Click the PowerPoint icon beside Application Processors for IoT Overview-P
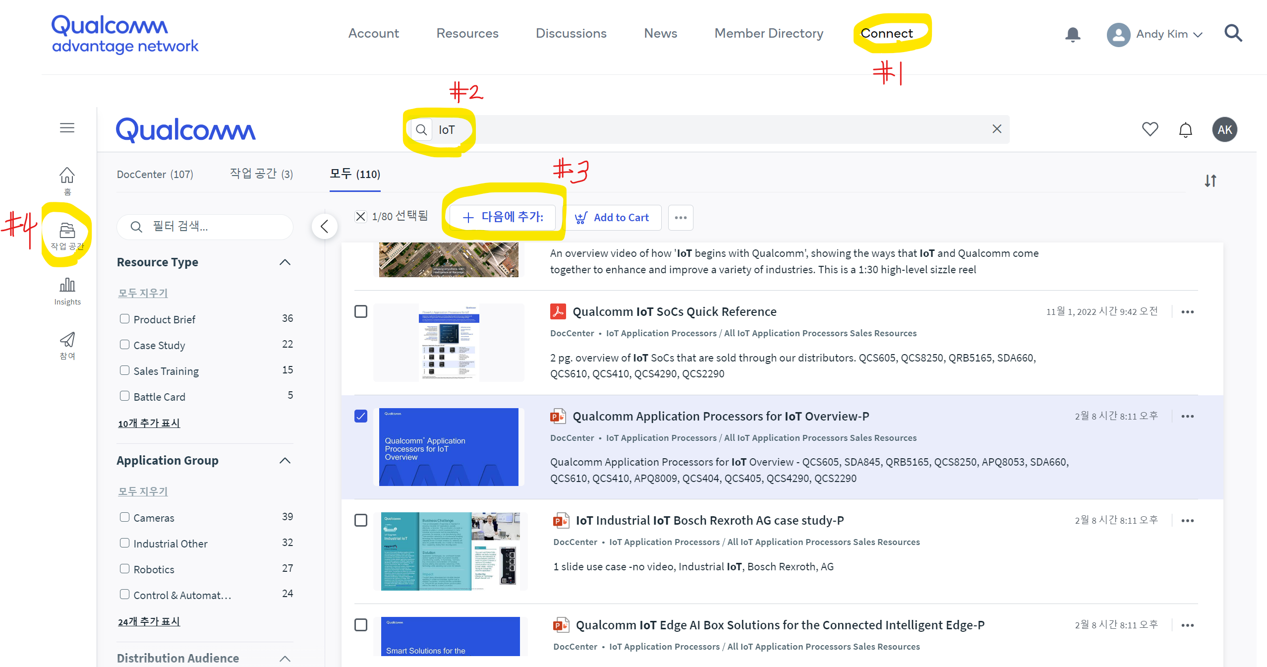This screenshot has width=1267, height=667. [558, 416]
